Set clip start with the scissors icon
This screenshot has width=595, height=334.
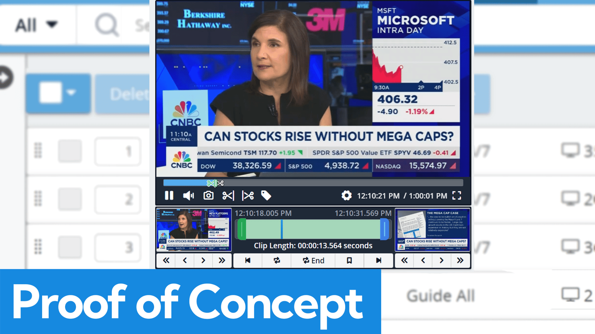point(228,196)
